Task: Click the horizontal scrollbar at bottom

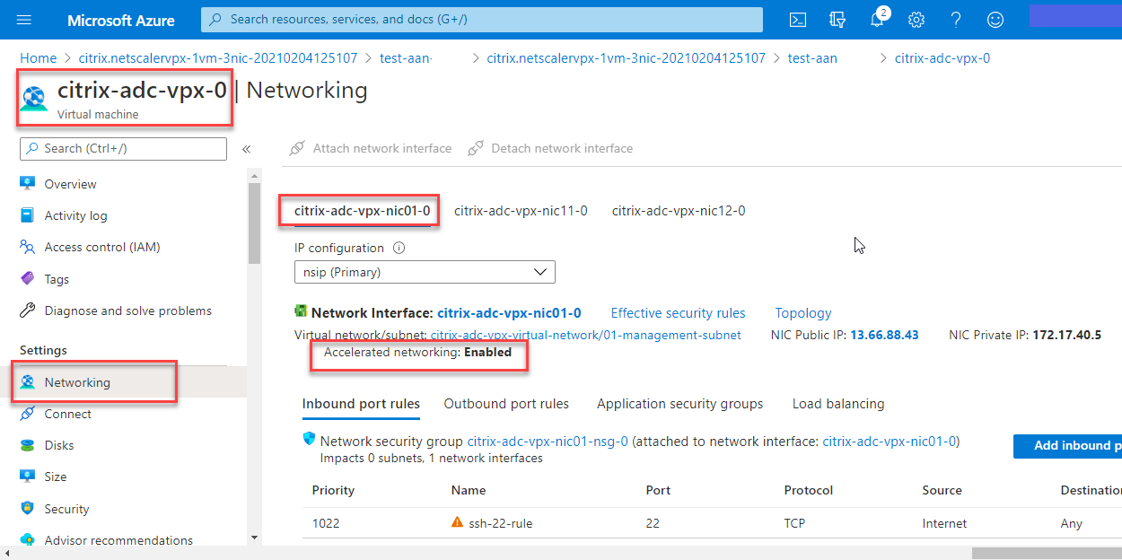Action: click(1047, 553)
